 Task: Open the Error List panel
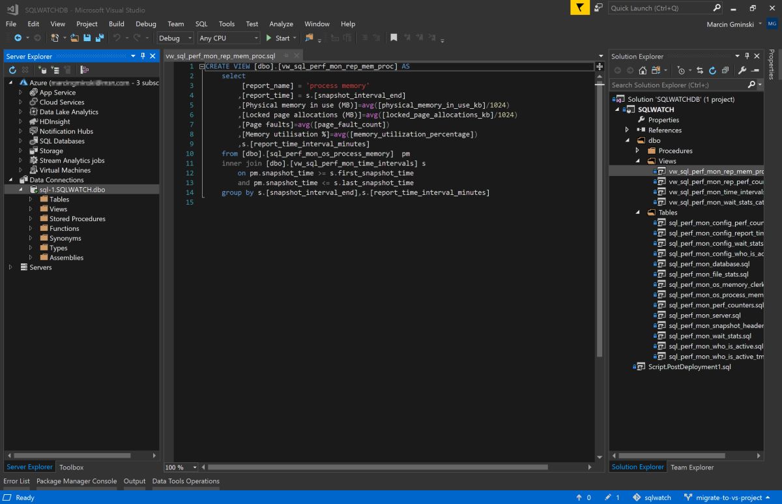16,481
